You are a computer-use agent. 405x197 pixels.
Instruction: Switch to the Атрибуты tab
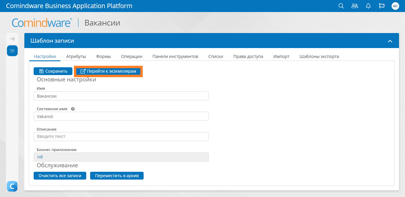[x=76, y=56]
